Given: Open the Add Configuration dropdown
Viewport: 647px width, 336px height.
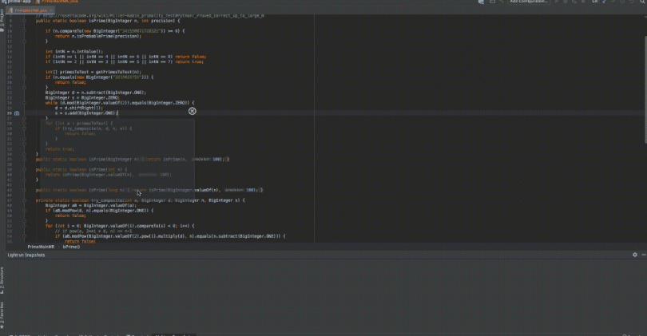Looking at the screenshot, I should (529, 2).
